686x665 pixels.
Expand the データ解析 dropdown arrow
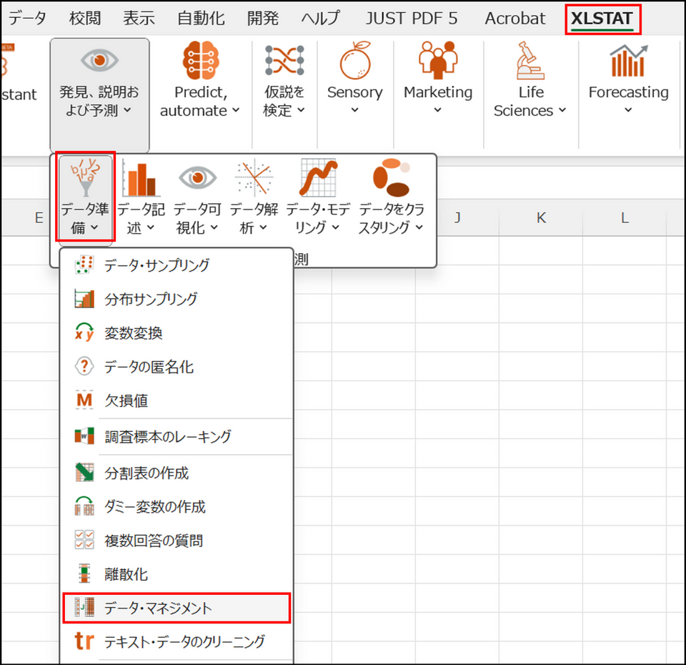(262, 227)
